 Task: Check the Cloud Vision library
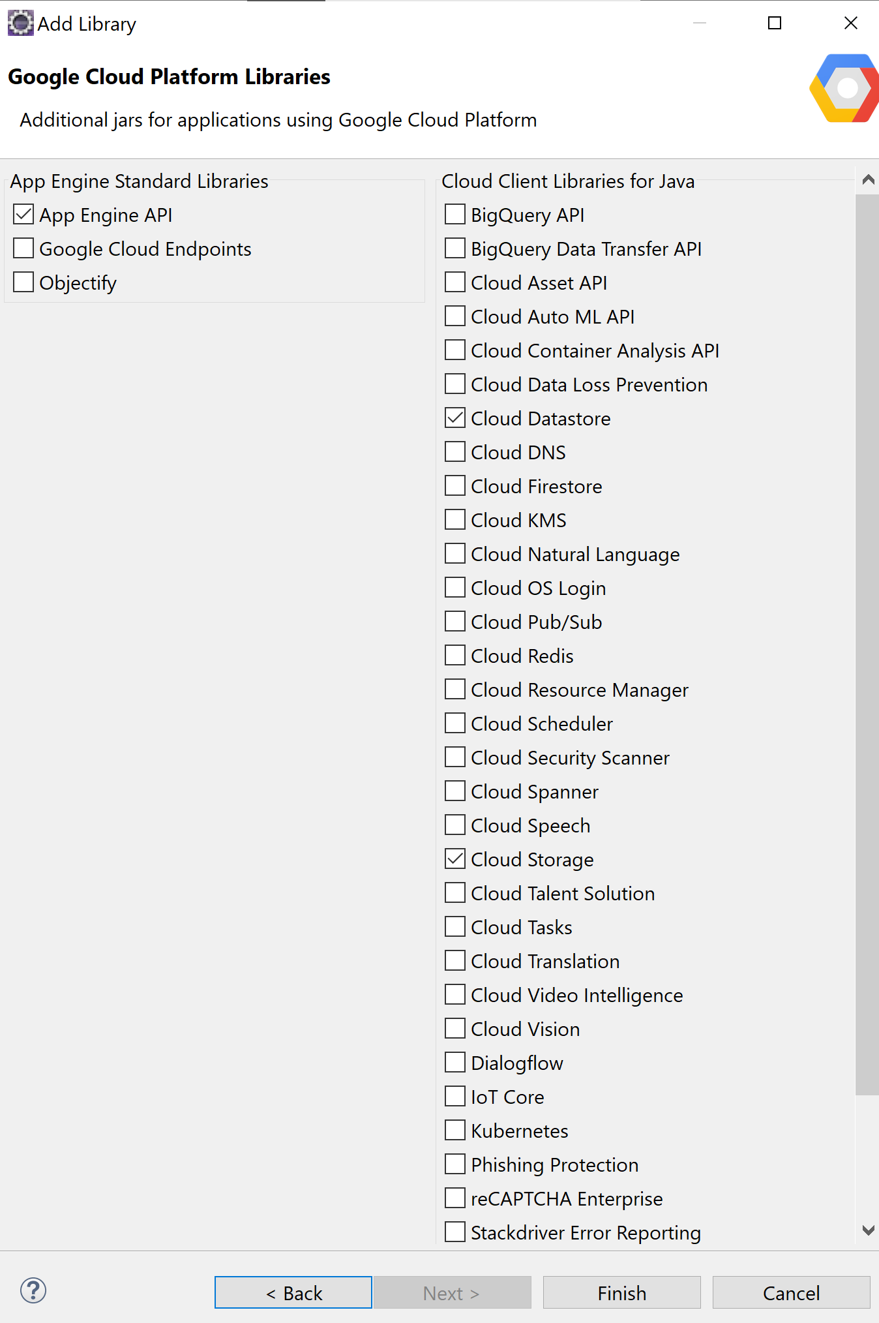click(x=454, y=1028)
